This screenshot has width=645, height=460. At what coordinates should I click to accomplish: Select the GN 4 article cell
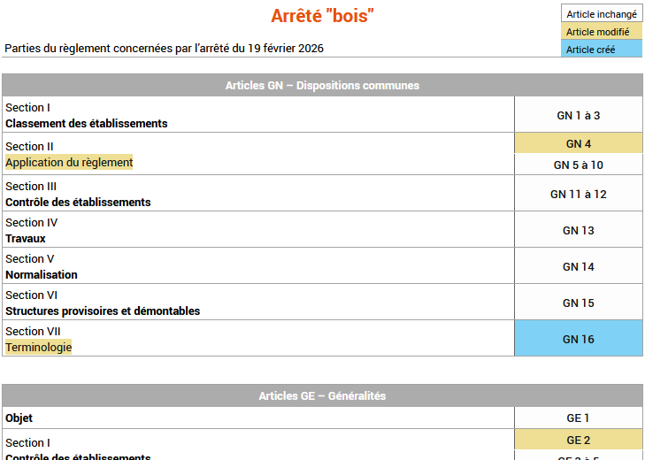click(x=578, y=143)
